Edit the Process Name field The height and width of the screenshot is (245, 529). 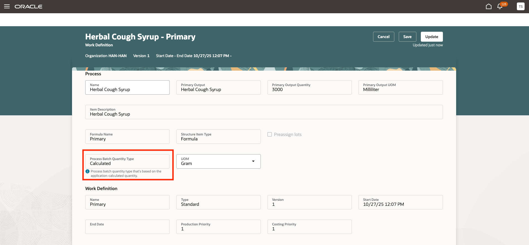pyautogui.click(x=127, y=87)
